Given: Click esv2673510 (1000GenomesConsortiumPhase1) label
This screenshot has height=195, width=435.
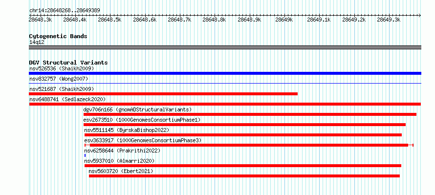Looking at the screenshot, I should coord(142,120).
